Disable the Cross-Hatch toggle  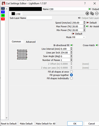[x=97, y=45]
